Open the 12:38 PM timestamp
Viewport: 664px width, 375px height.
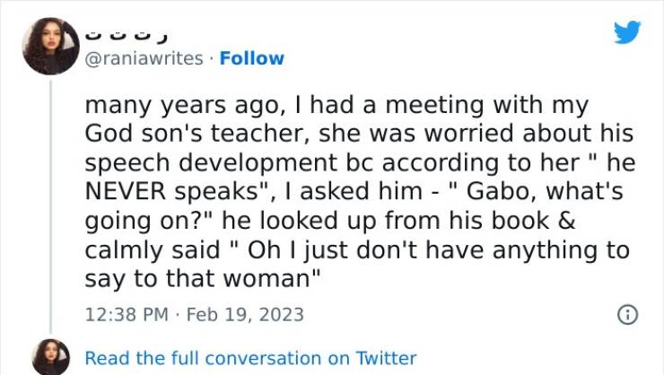(127, 315)
